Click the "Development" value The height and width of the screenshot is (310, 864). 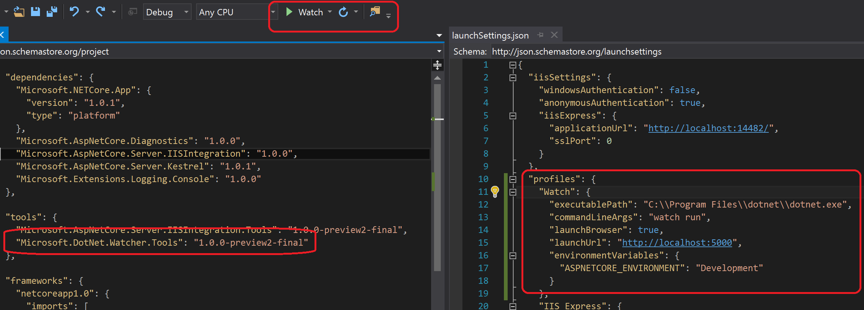pos(729,268)
